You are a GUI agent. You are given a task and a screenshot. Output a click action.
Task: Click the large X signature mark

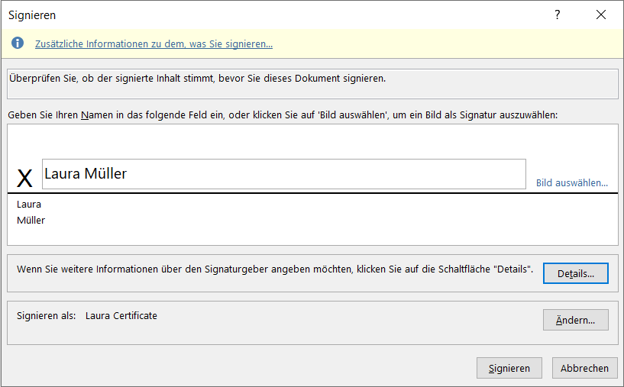tap(24, 178)
